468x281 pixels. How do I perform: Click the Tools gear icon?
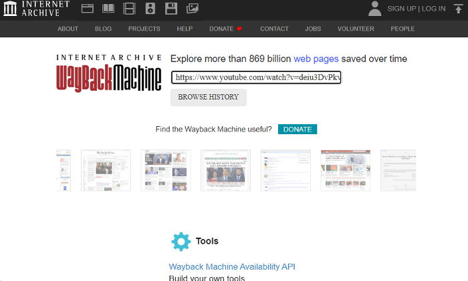(x=181, y=242)
